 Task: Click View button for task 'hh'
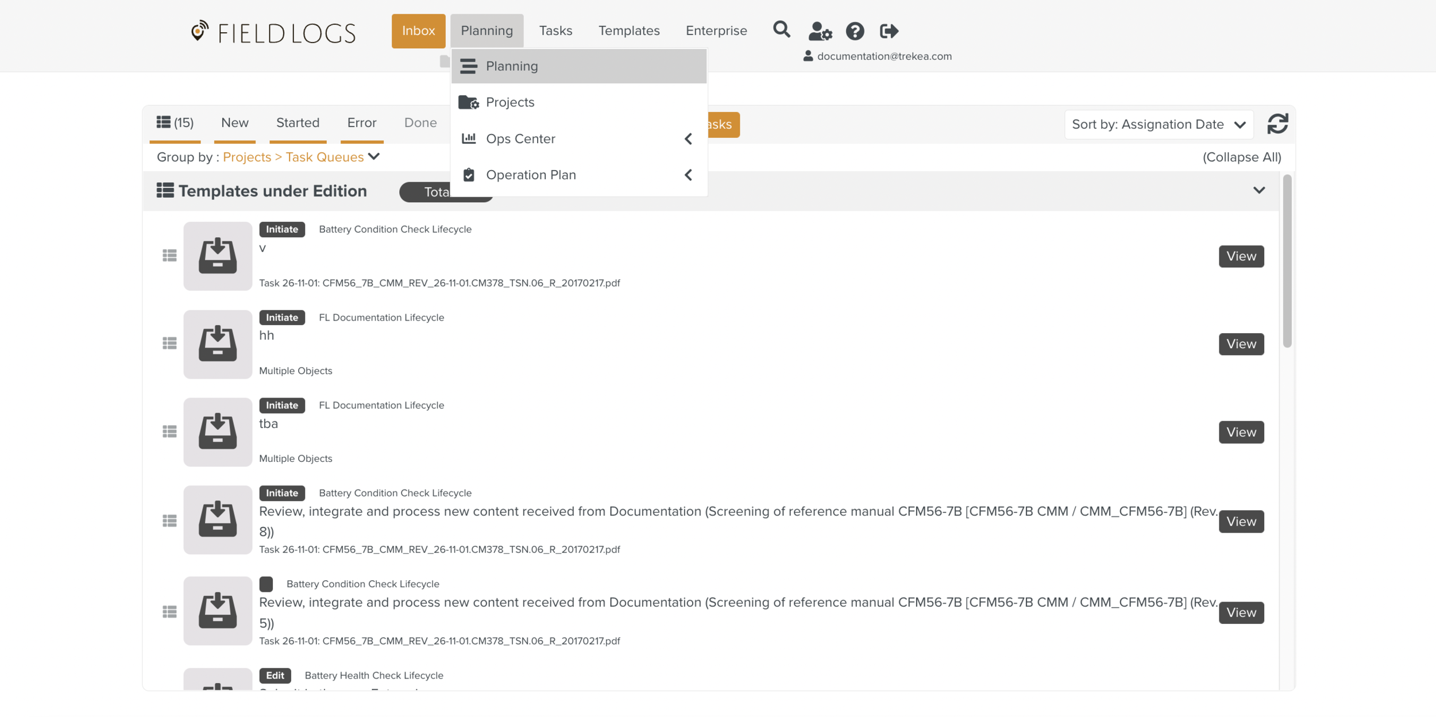(x=1241, y=344)
